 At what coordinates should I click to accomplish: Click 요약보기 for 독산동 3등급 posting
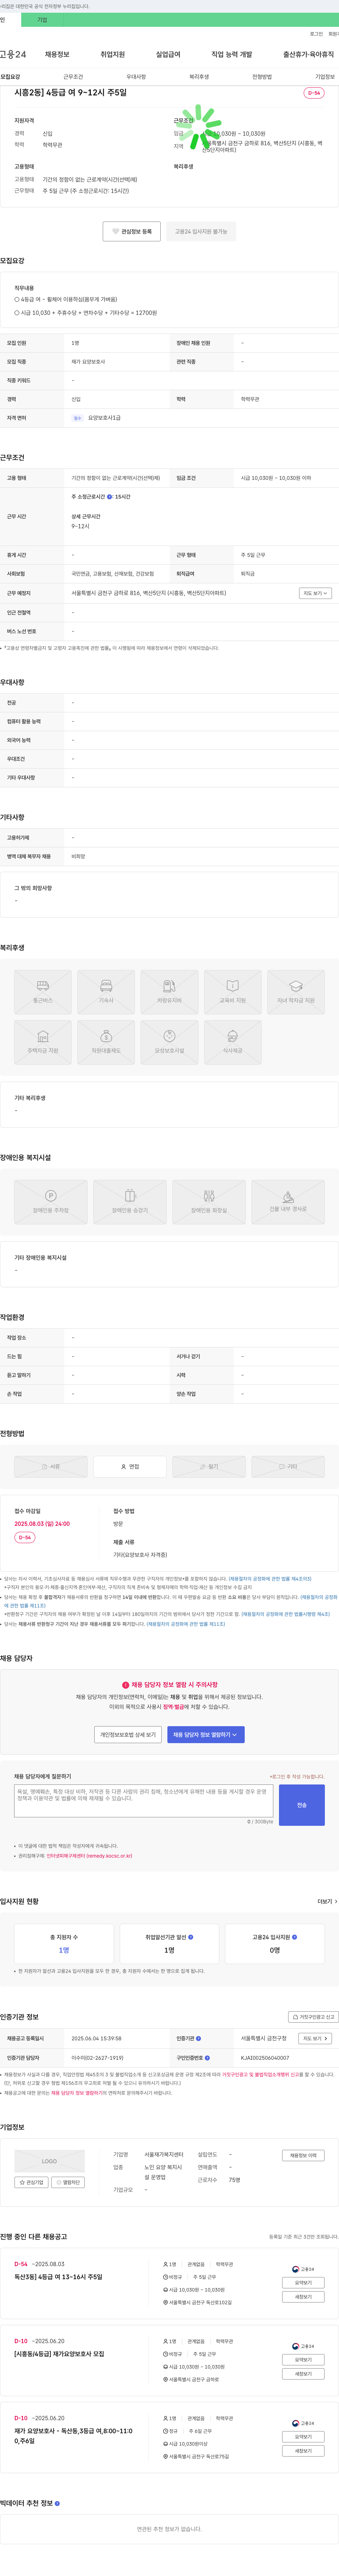point(303,2437)
